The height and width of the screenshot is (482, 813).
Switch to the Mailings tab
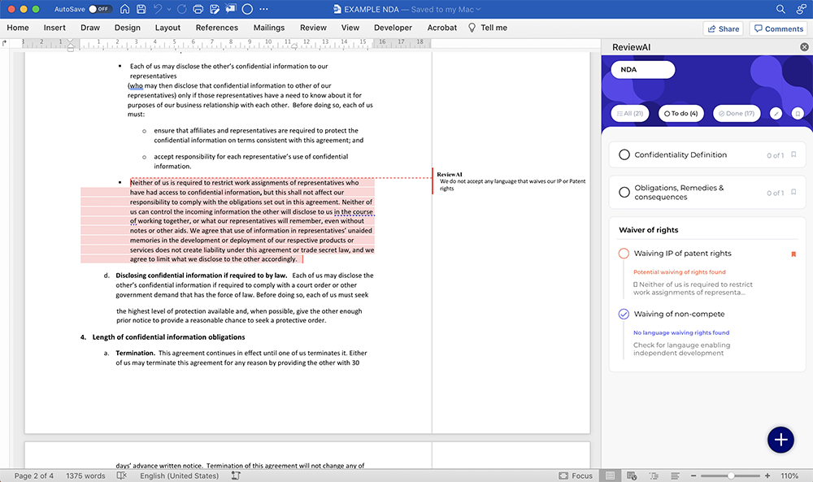pyautogui.click(x=269, y=28)
